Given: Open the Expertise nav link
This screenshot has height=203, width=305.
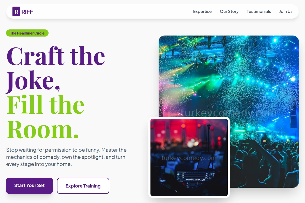Looking at the screenshot, I should click(x=202, y=11).
